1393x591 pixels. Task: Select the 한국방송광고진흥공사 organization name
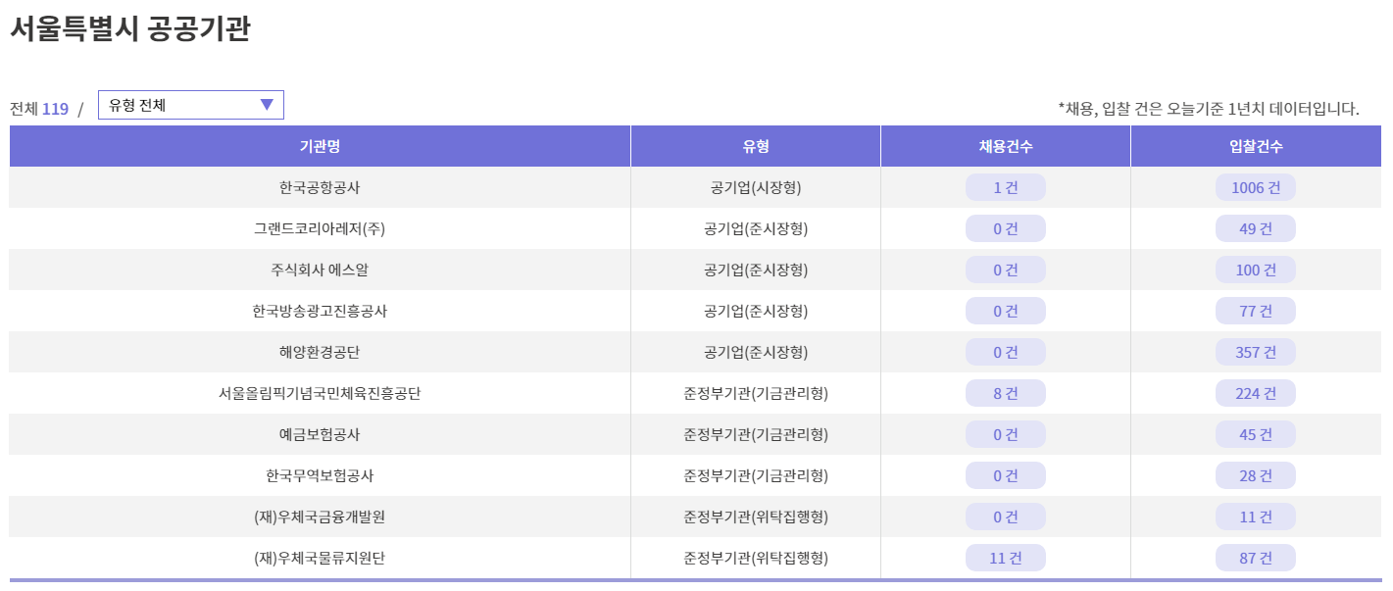click(x=320, y=311)
